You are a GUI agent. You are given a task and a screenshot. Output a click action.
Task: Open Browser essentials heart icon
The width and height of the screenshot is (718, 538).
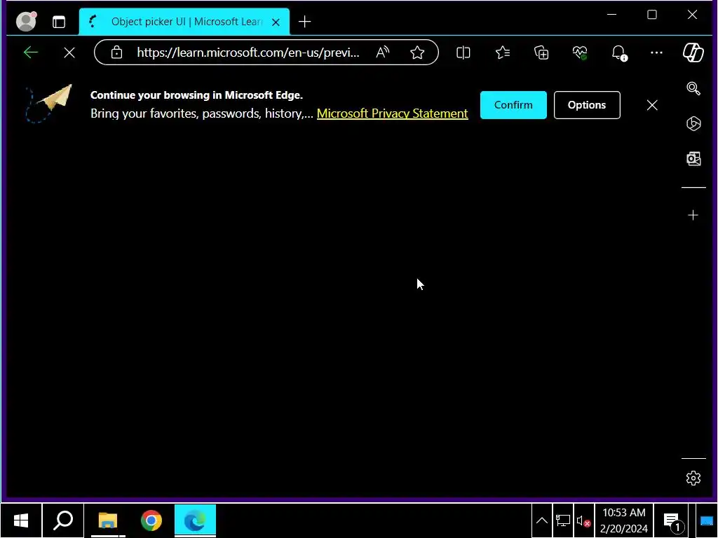click(580, 53)
